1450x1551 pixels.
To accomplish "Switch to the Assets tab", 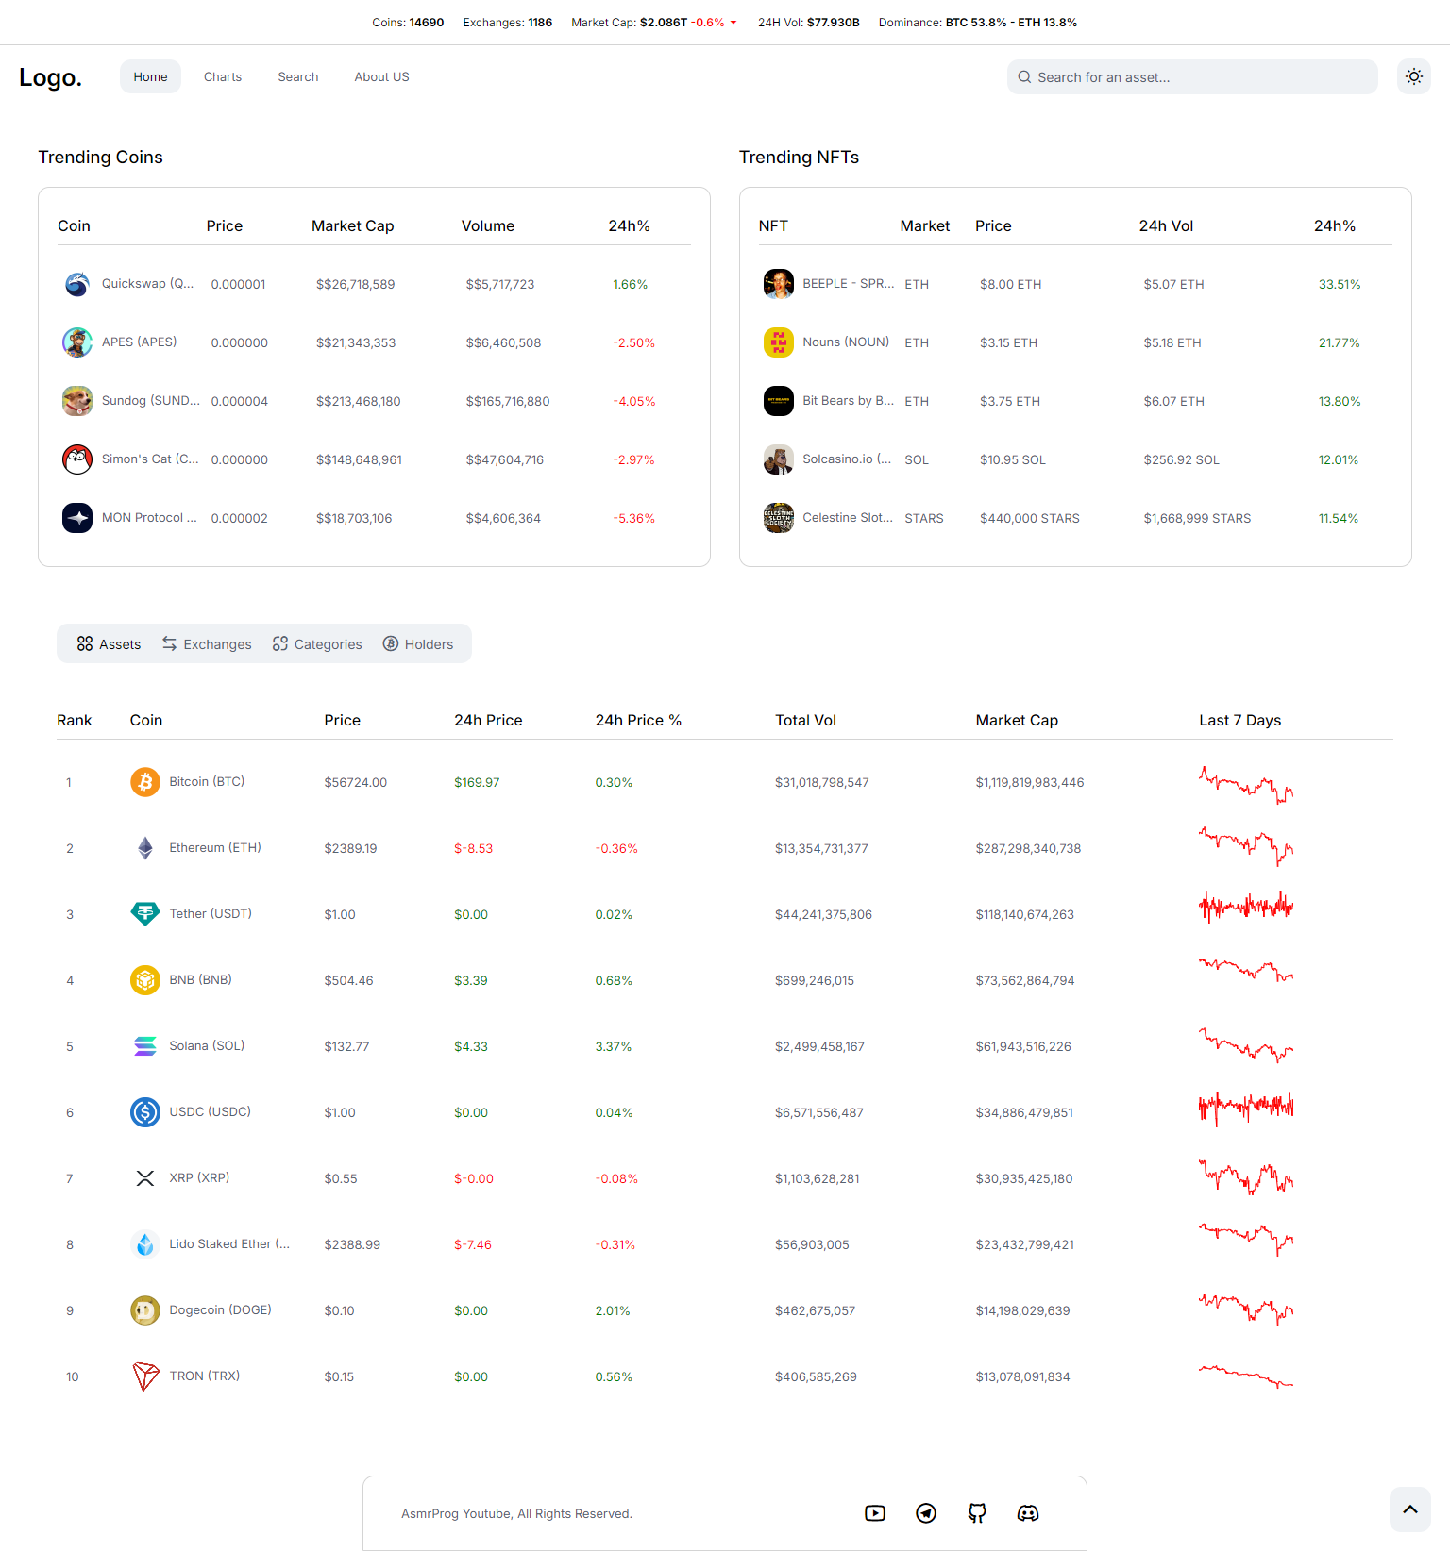I will tap(109, 644).
